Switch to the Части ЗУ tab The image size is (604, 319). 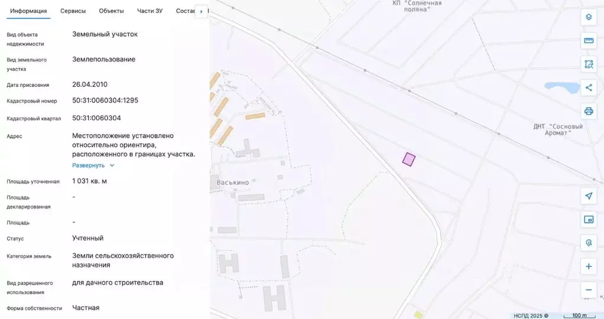click(150, 11)
